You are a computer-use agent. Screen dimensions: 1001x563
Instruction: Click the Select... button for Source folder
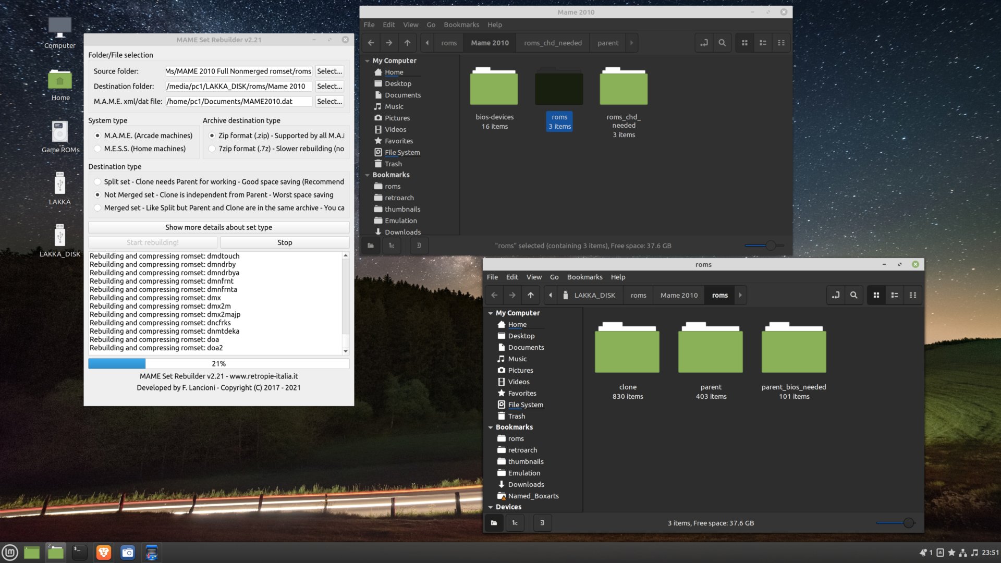tap(330, 70)
